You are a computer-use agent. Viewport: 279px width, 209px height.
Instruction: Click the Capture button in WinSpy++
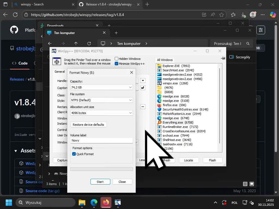click(60, 160)
